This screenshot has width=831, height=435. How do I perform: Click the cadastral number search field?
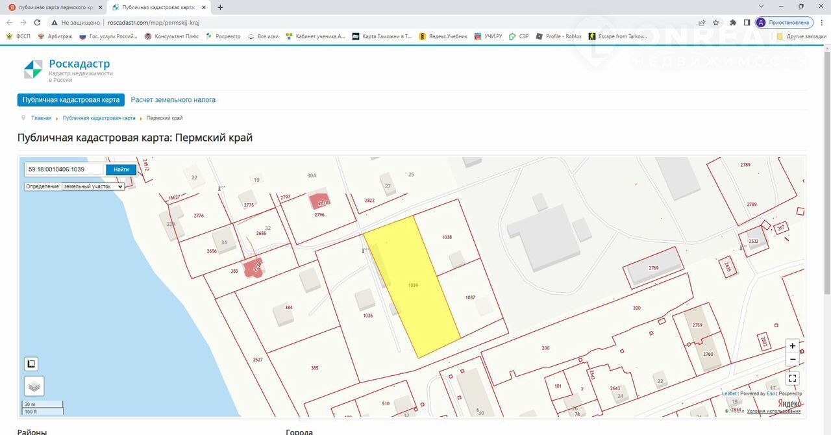[64, 169]
